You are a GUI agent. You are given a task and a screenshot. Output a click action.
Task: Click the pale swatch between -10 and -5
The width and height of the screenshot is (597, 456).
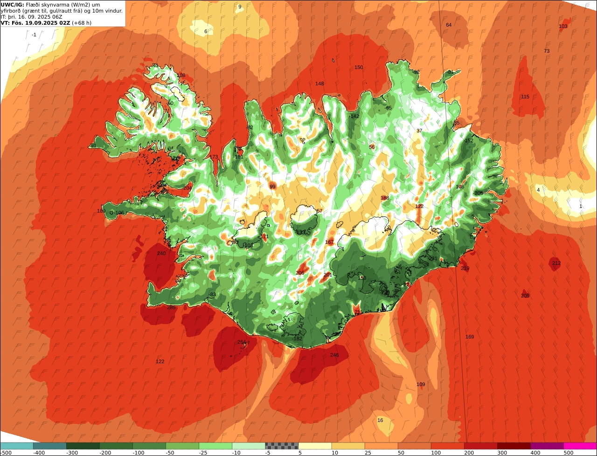click(249, 446)
